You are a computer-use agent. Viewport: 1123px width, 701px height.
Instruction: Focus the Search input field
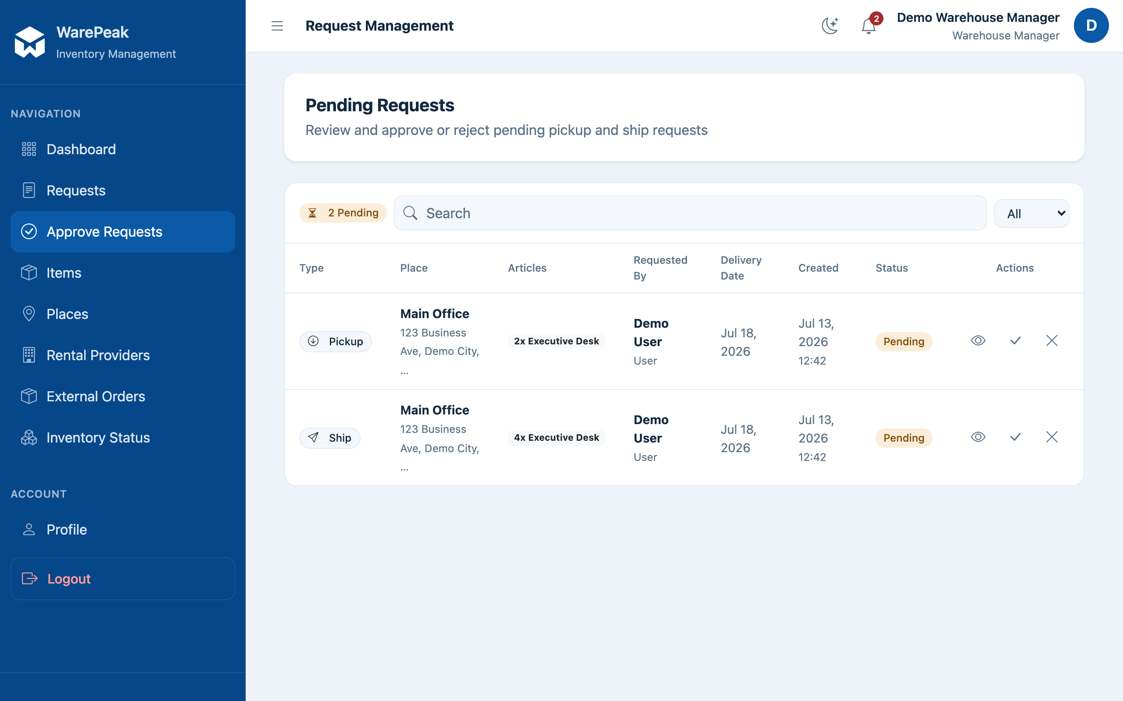690,213
